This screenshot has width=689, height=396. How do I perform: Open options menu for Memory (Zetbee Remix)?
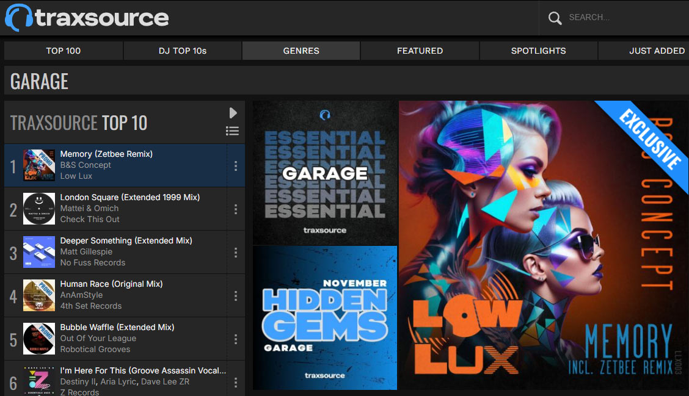(x=236, y=166)
